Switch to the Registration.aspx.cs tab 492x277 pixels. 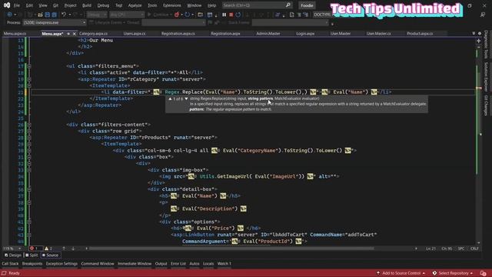[x=178, y=33]
